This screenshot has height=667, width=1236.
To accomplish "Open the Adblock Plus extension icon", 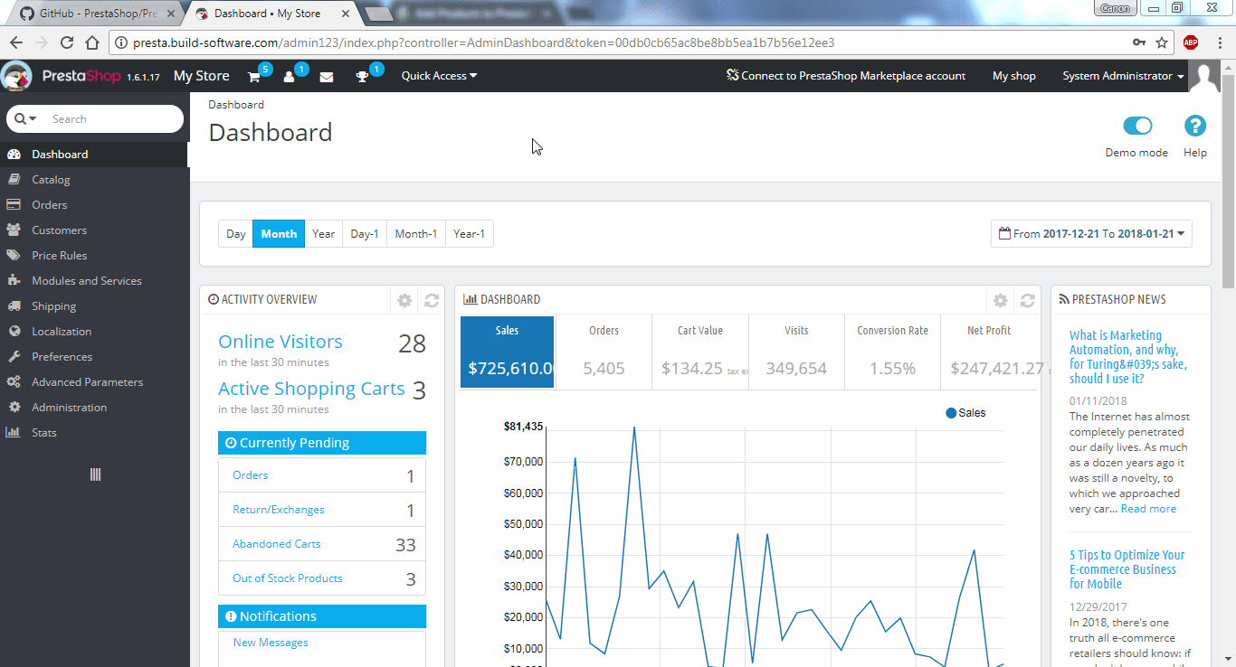I will tap(1191, 42).
